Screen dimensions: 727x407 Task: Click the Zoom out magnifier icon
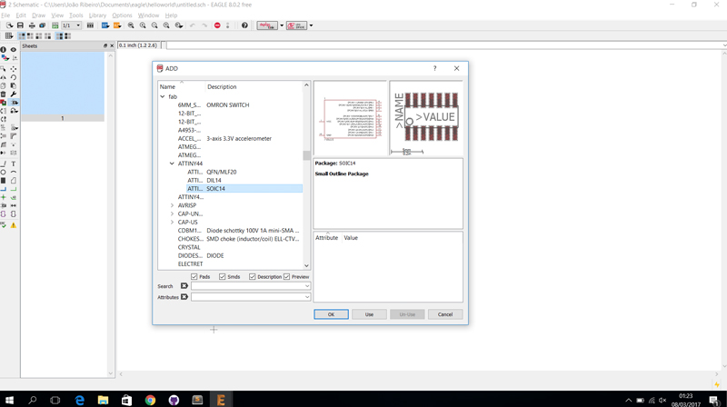(154, 25)
